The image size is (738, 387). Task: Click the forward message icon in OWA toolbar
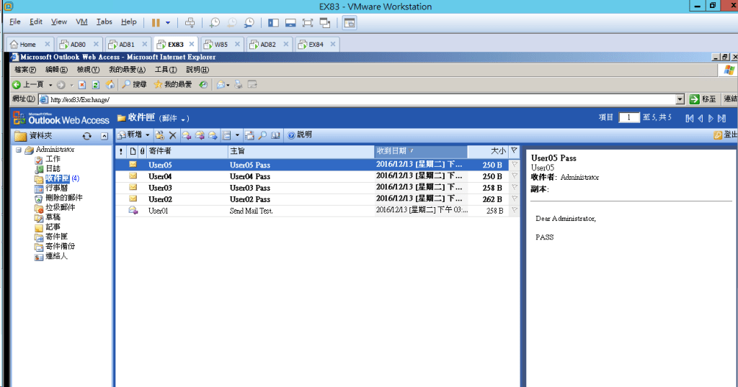coord(213,135)
